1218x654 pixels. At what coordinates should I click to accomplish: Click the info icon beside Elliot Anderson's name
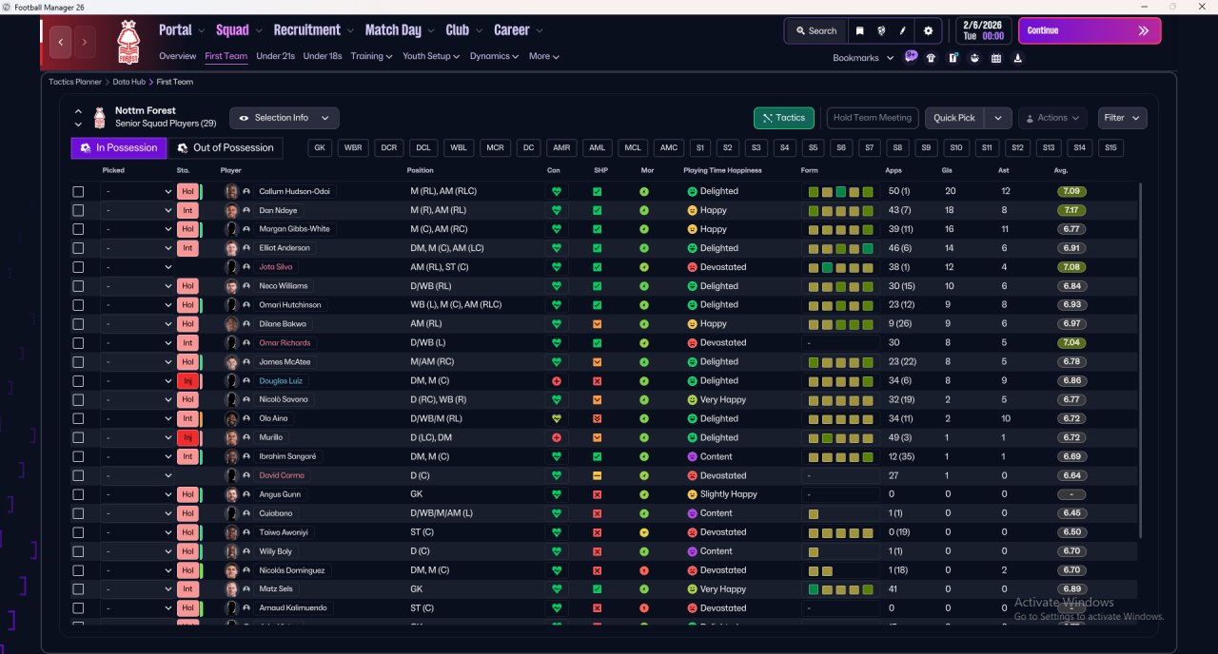[246, 248]
